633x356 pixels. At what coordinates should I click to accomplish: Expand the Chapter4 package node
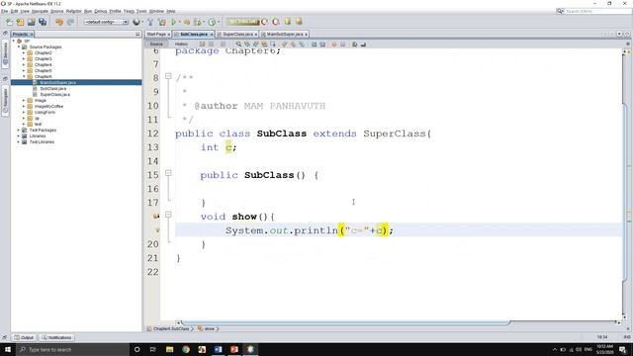pyautogui.click(x=24, y=64)
